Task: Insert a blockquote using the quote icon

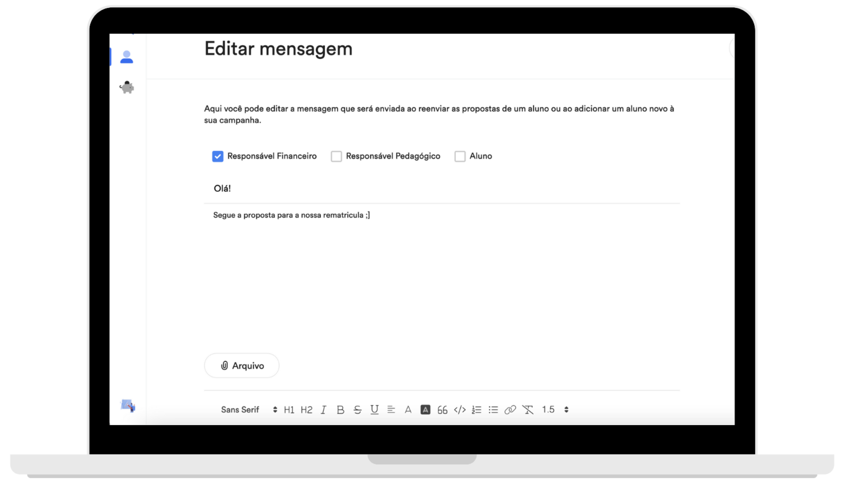Action: [x=442, y=410]
